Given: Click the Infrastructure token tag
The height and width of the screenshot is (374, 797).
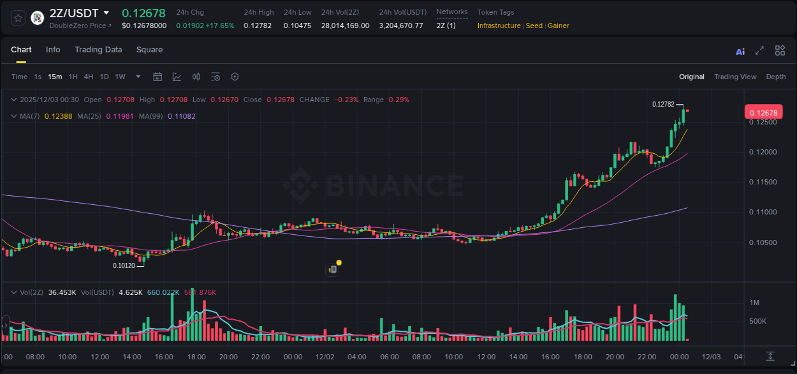Looking at the screenshot, I should pyautogui.click(x=499, y=26).
